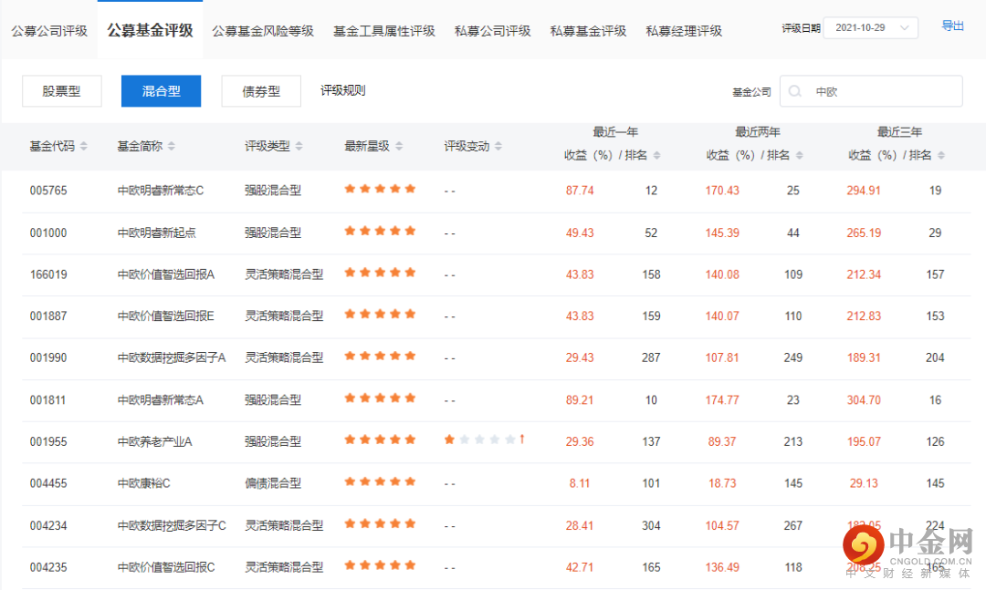Image resolution: width=986 pixels, height=590 pixels.
Task: Open 私募经理评级 tab
Action: click(684, 31)
